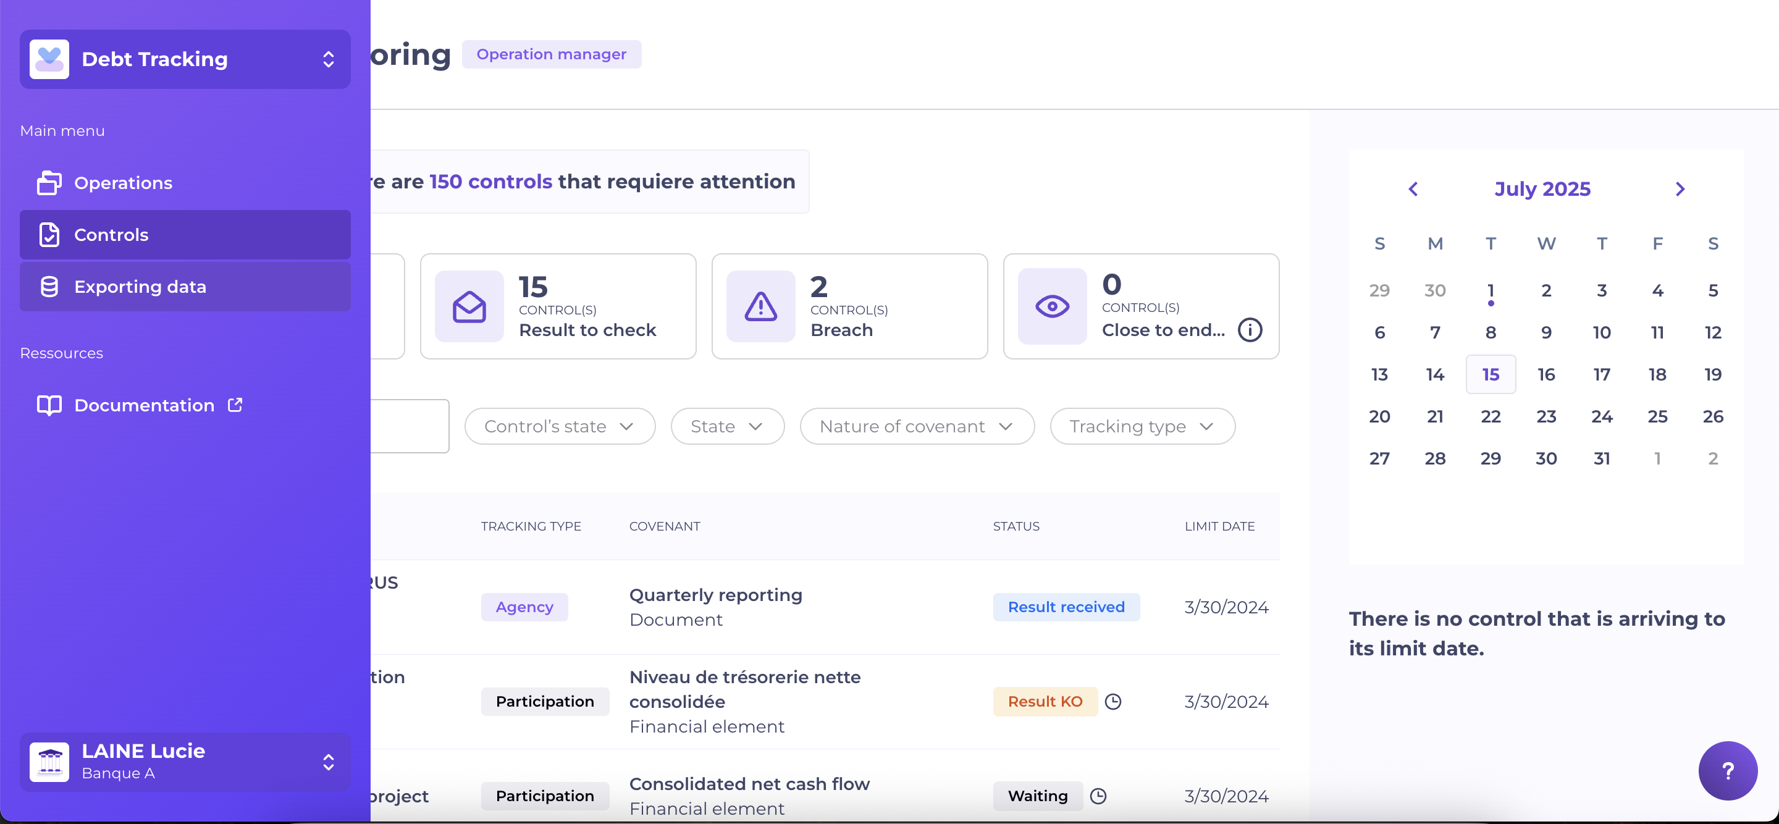
Task: Select July 22 in the calendar
Action: coord(1491,416)
